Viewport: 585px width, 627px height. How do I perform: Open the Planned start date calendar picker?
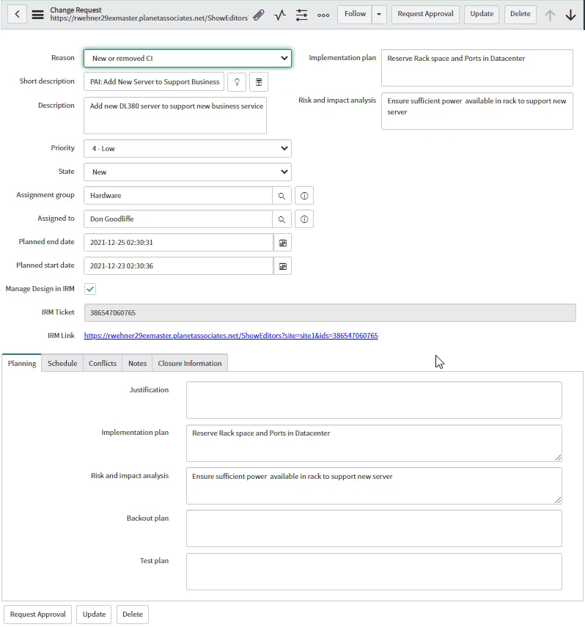(x=283, y=266)
